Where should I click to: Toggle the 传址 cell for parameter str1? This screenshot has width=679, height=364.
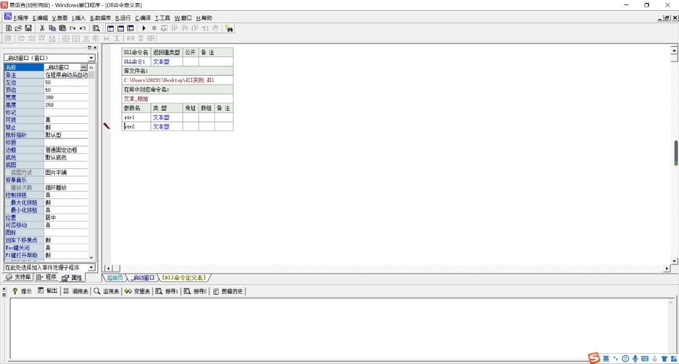[x=190, y=118]
